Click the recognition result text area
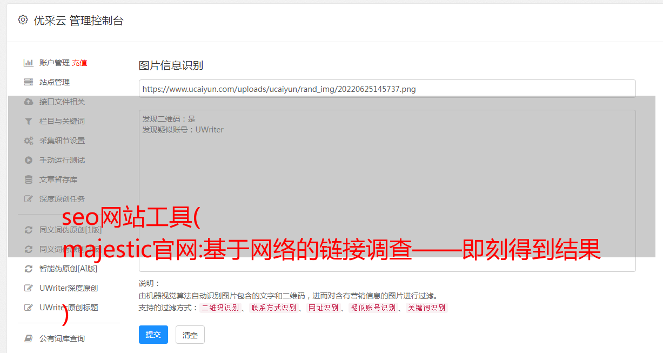This screenshot has width=663, height=353. [387, 191]
